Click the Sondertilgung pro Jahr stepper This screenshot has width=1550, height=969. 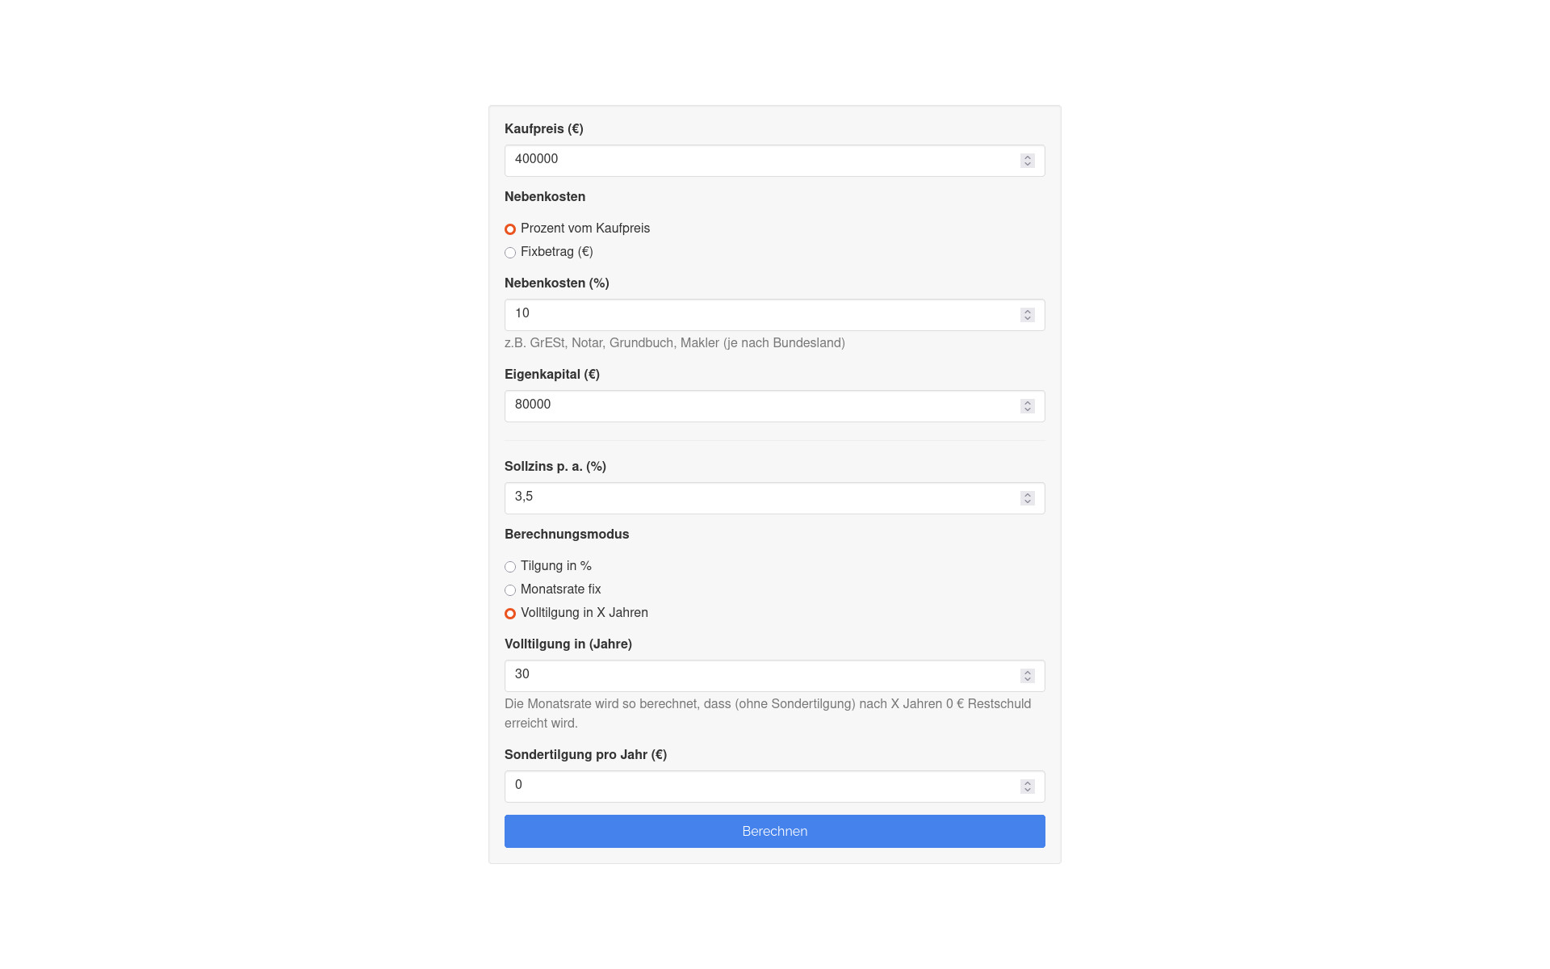(x=1027, y=787)
